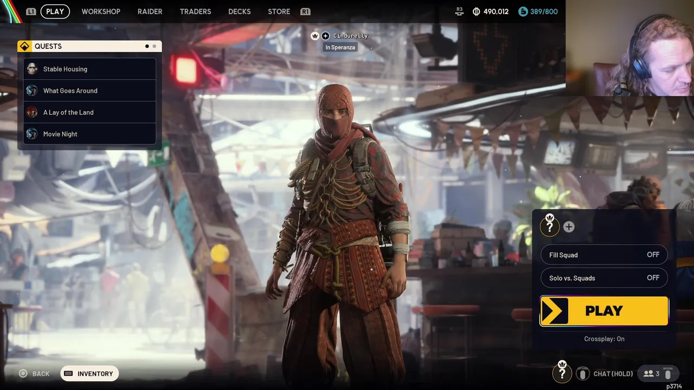Click the Crossplay: On label
The width and height of the screenshot is (694, 390).
pos(604,339)
